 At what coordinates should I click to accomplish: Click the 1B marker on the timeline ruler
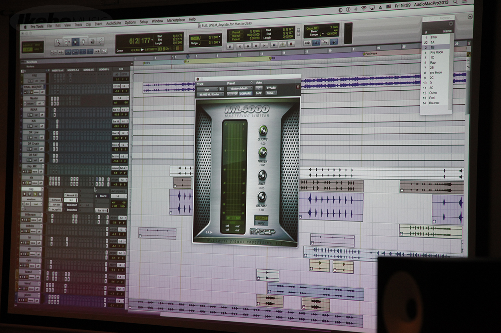coord(272,58)
